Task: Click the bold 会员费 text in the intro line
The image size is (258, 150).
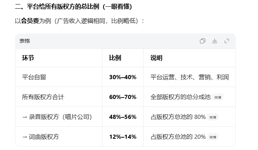Action: tap(30, 21)
